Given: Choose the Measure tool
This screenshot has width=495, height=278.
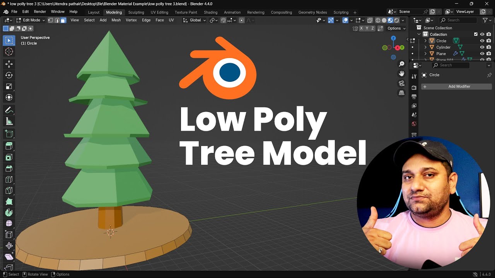Looking at the screenshot, I should click(x=9, y=122).
